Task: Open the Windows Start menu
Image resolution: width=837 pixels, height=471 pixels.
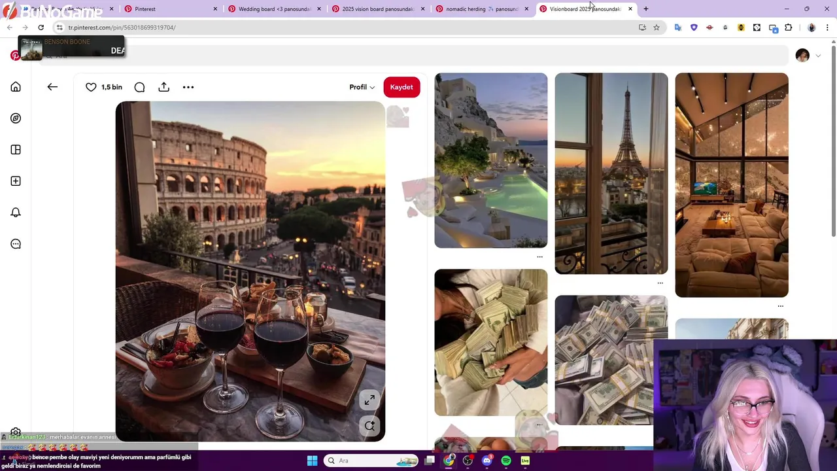Action: point(312,461)
